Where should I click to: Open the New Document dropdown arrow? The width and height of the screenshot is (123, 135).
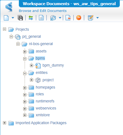[13, 18]
